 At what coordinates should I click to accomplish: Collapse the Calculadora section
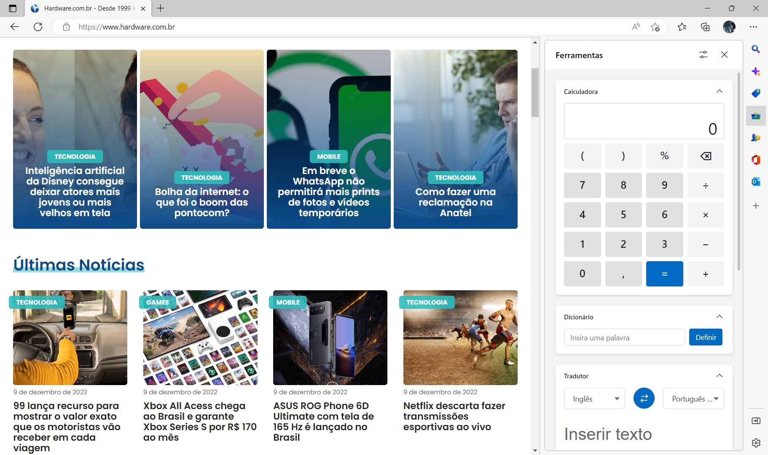click(720, 91)
